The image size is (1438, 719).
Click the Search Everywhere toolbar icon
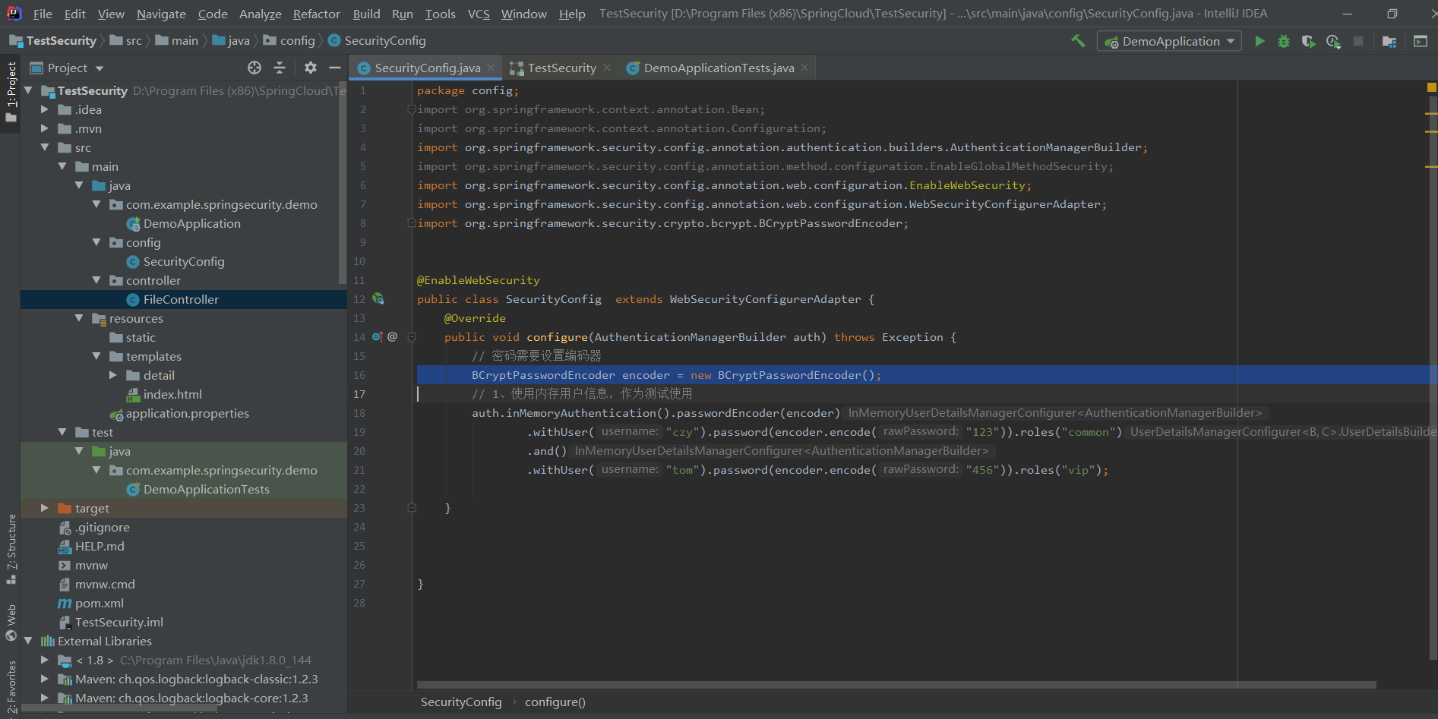point(1420,41)
